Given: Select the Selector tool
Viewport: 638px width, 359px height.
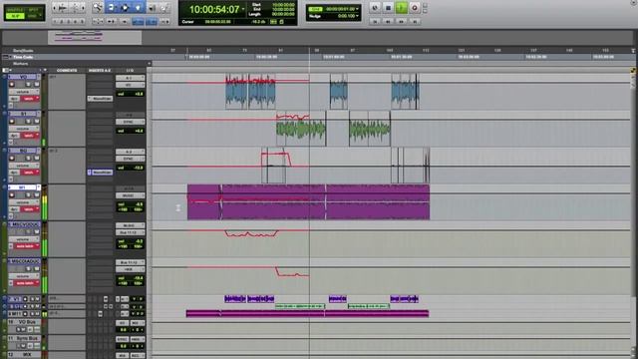Looking at the screenshot, I should coord(125,7).
